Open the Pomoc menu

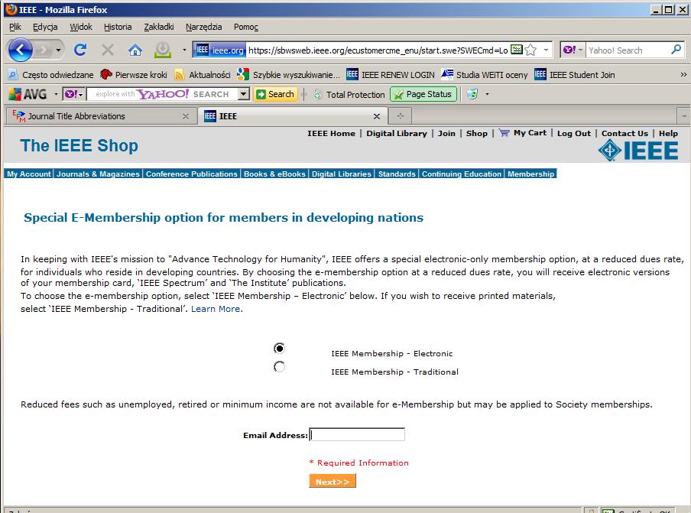[246, 27]
